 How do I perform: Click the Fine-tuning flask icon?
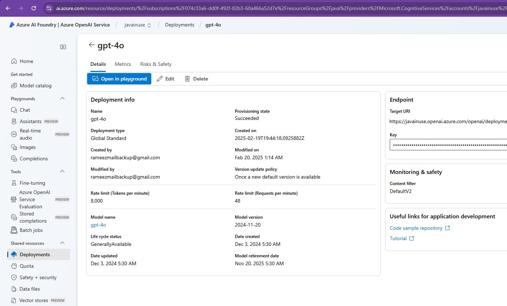coord(14,183)
